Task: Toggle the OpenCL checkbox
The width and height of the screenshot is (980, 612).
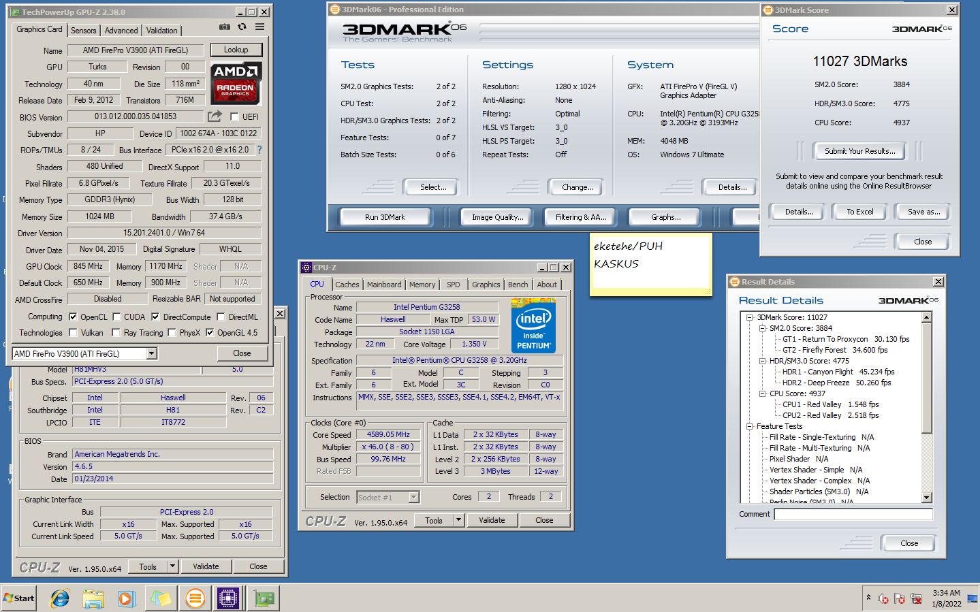Action: point(73,317)
